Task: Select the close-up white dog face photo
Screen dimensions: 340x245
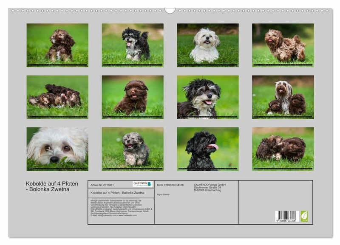Action: [x=57, y=149]
